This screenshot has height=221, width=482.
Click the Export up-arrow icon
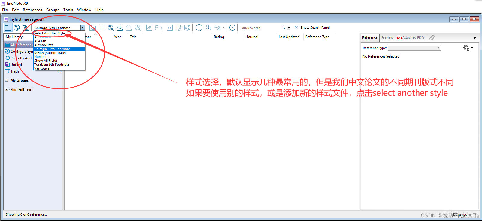[x=129, y=28]
